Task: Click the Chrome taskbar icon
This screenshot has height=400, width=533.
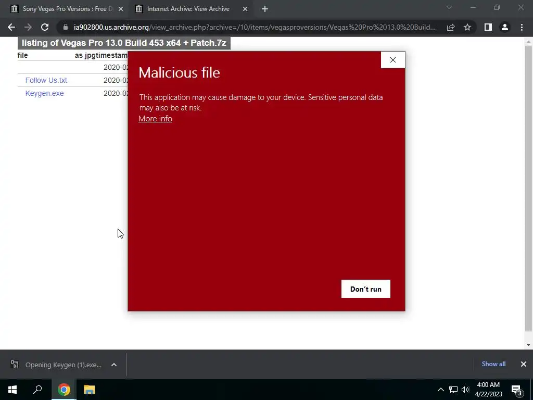Action: click(64, 390)
